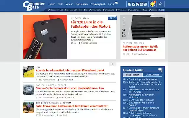Open the Wileyfox Spark phone image
Viewport: 189px width, 118px height.
tap(45, 37)
